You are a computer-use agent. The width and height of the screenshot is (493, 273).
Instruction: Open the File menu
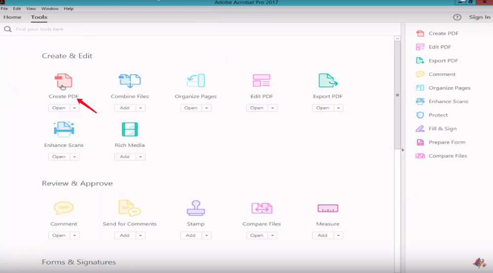[x=4, y=8]
